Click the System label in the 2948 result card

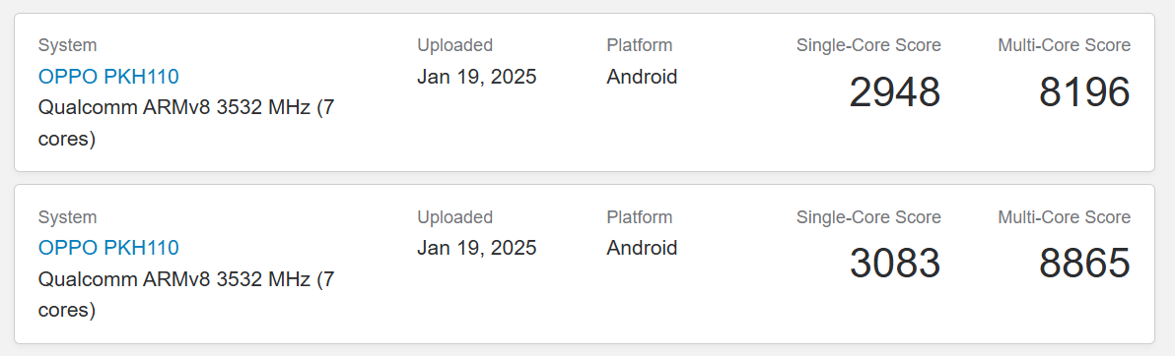[67, 45]
